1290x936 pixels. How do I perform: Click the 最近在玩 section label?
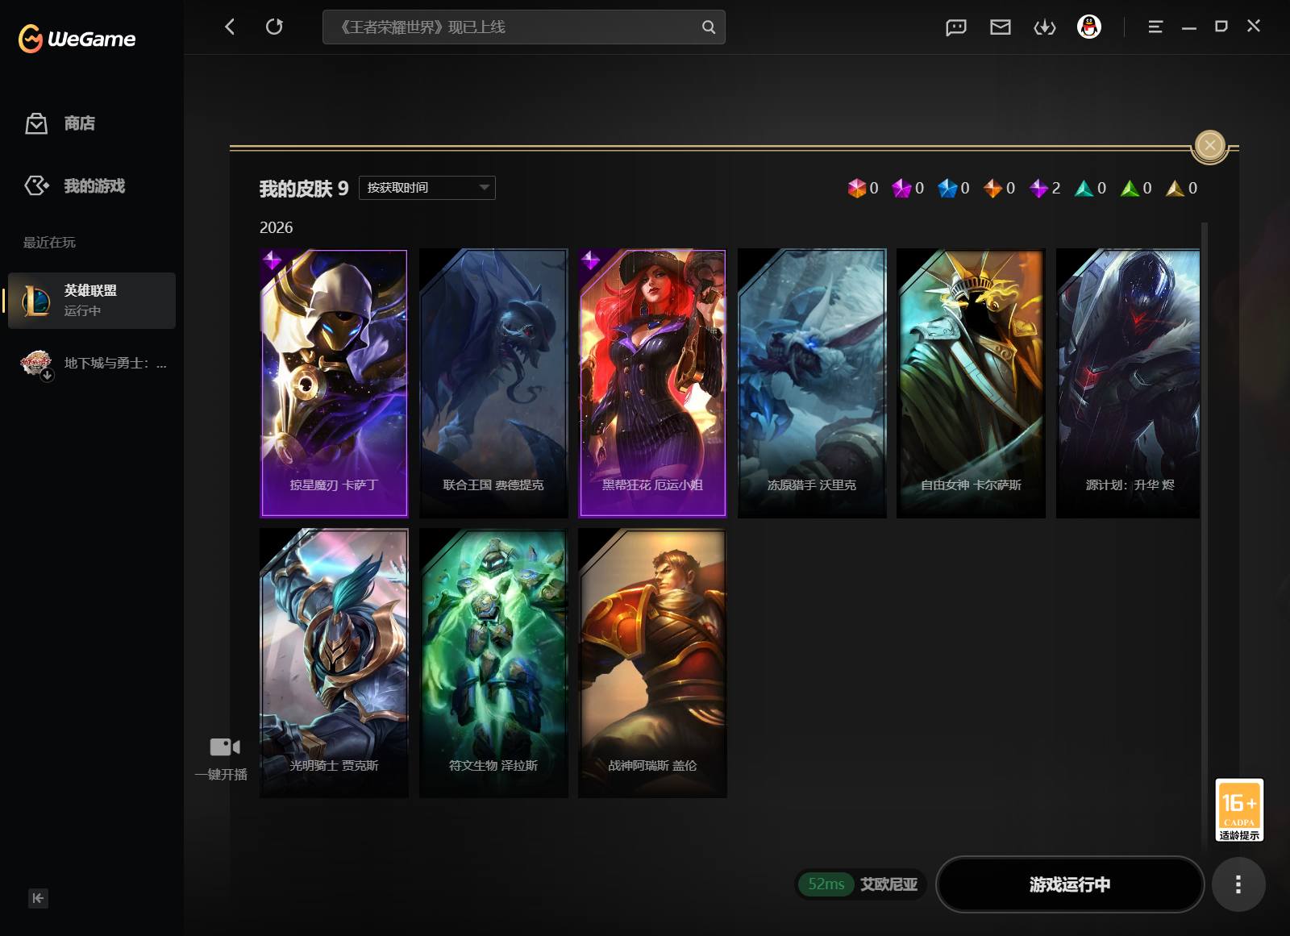click(49, 243)
